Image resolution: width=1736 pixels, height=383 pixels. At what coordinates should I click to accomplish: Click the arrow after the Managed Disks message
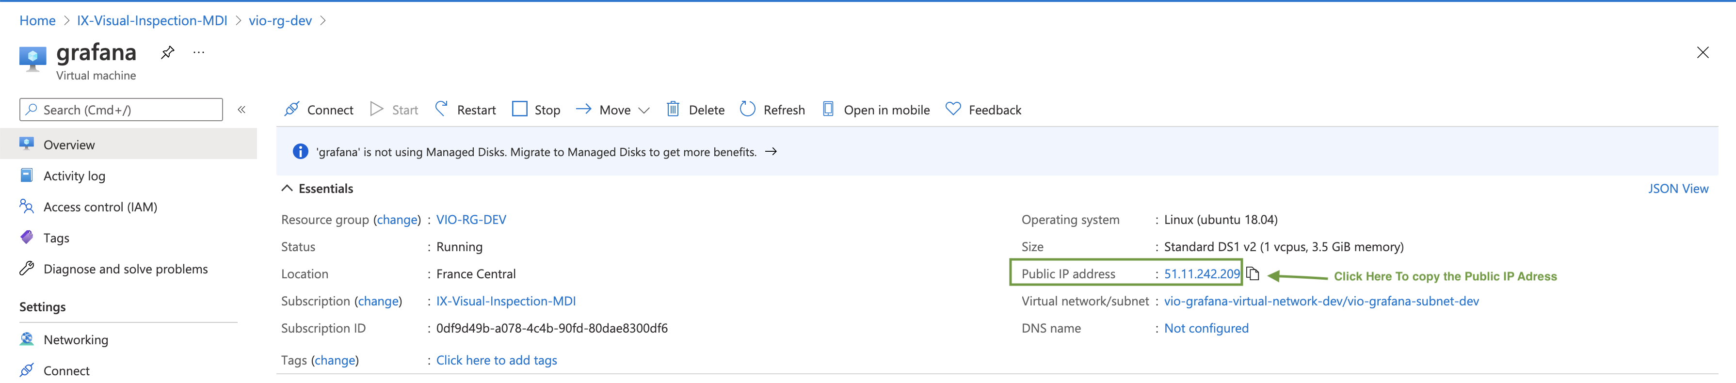coord(771,152)
